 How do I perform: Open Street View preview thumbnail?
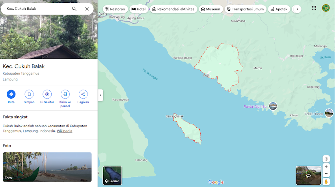308,176
